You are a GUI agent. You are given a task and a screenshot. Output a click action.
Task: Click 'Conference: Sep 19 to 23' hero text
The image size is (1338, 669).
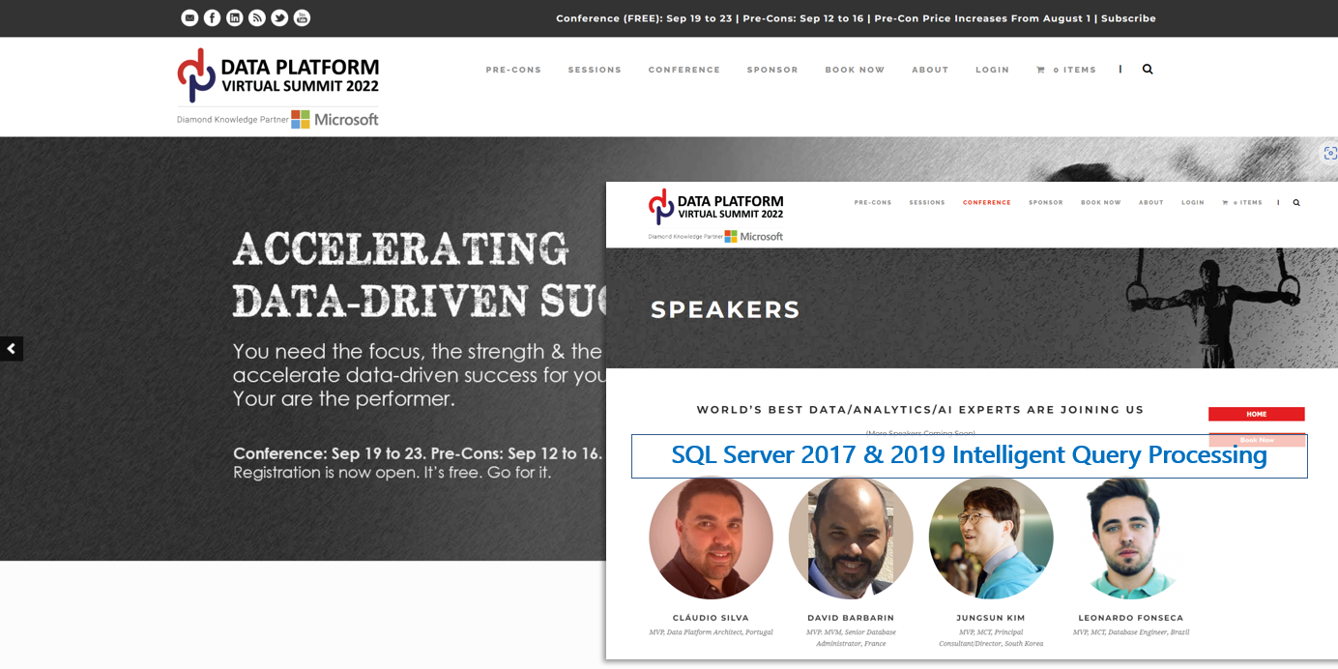tap(418, 453)
